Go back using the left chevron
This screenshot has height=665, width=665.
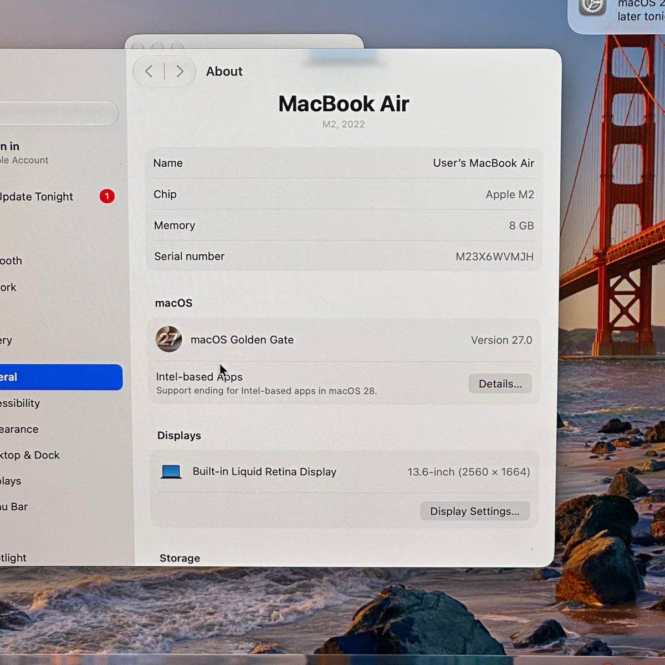(x=149, y=71)
